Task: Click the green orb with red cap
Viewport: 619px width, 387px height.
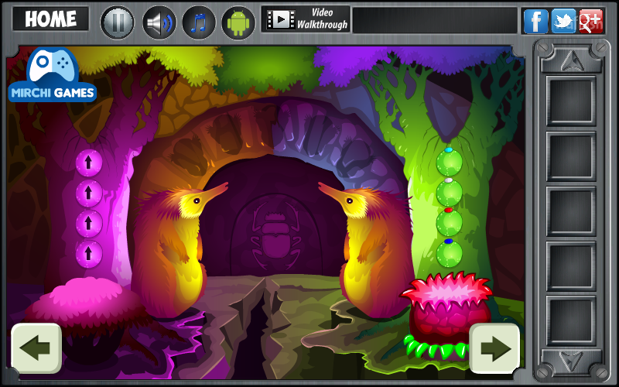Action: 450,223
